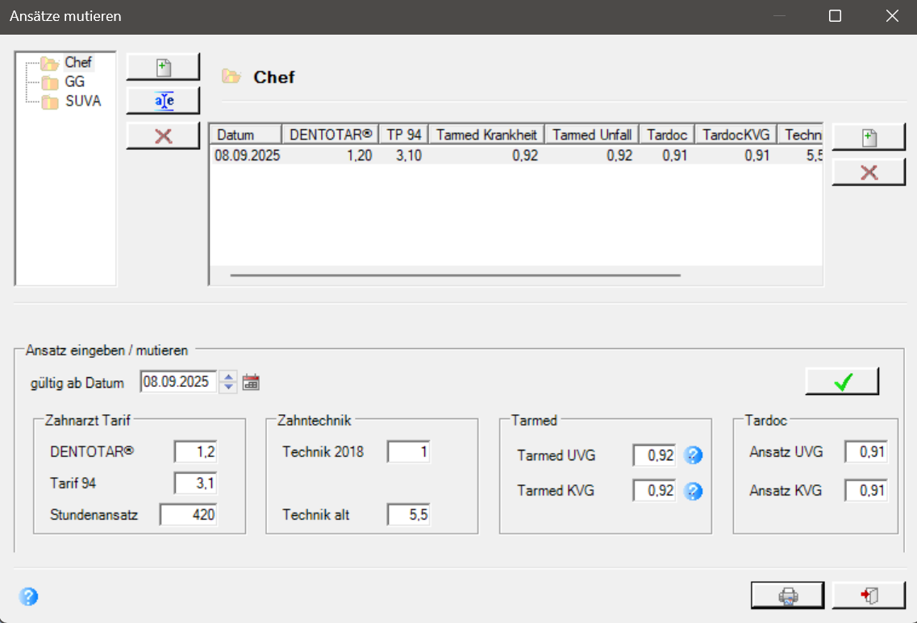Delete the rate entry beside the table
Image resolution: width=917 pixels, height=623 pixels.
coord(869,172)
